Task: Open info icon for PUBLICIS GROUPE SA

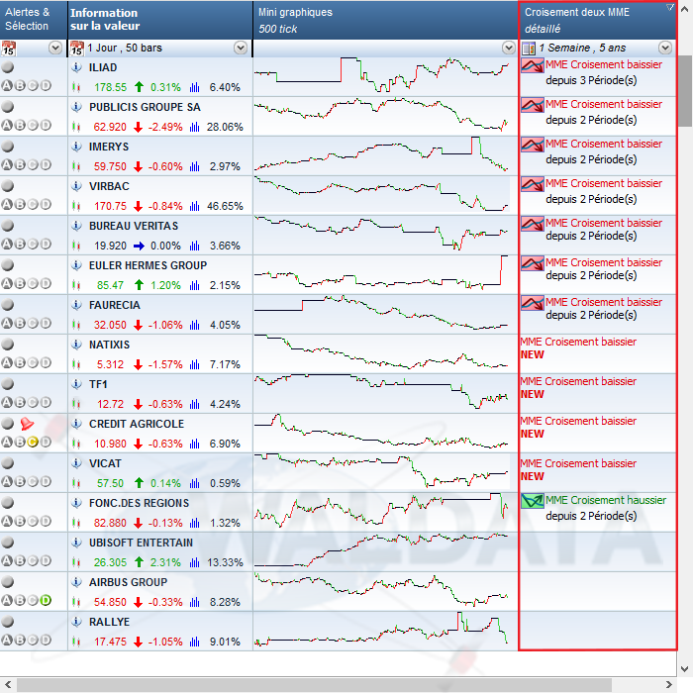Action: (76, 107)
